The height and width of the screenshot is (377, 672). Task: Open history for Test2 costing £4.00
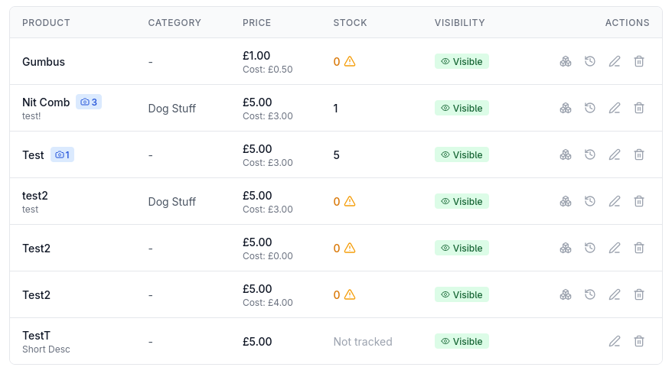point(590,294)
